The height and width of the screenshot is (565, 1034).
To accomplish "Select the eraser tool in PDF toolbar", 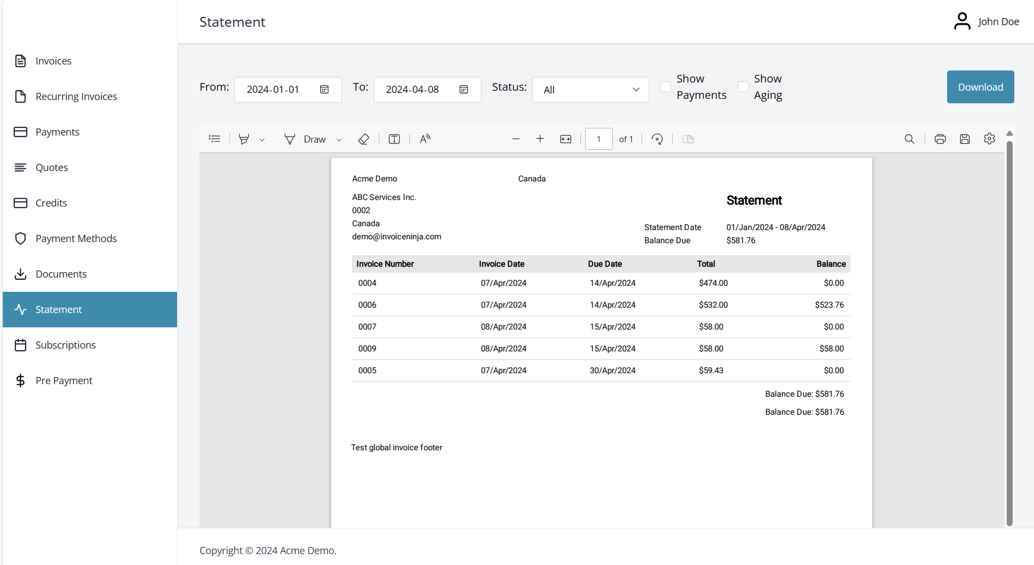I will [363, 139].
